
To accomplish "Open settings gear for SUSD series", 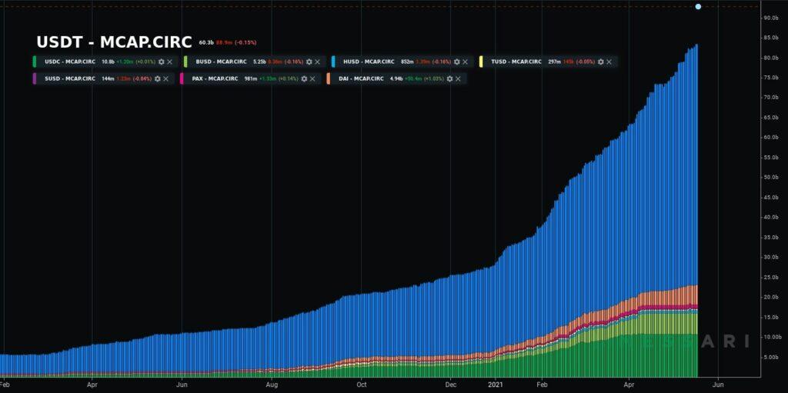I will coord(157,79).
